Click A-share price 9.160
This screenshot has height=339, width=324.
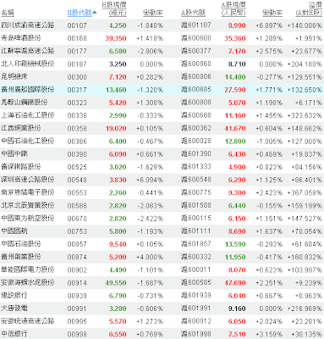pyautogui.click(x=237, y=308)
